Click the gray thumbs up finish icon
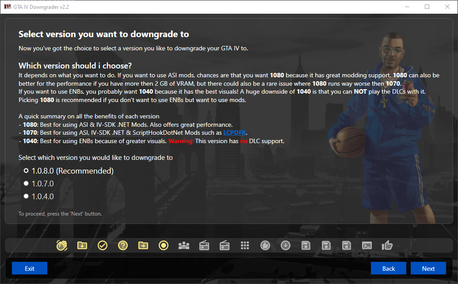The width and height of the screenshot is (458, 284). pyautogui.click(x=387, y=245)
